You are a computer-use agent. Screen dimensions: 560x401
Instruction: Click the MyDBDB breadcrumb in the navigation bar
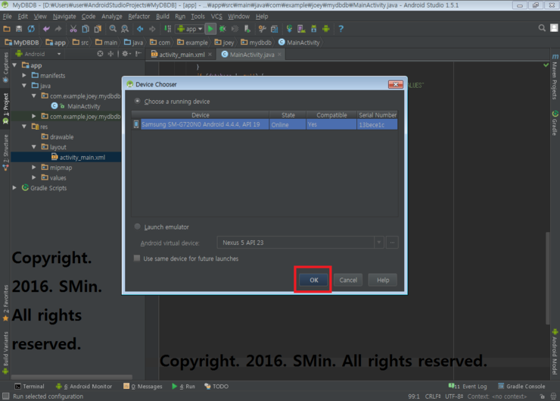(x=22, y=42)
